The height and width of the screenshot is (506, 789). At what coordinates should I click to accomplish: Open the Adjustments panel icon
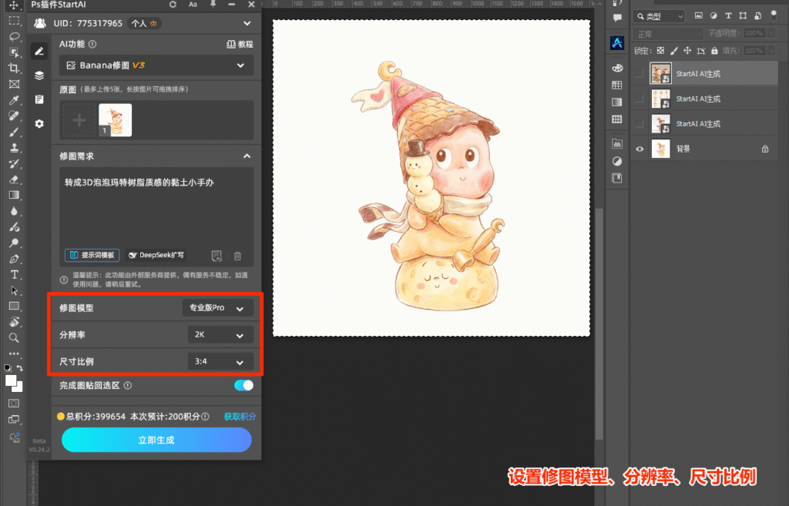click(x=617, y=162)
